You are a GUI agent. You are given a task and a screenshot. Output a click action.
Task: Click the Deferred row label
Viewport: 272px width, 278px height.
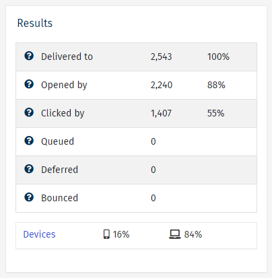(x=59, y=170)
